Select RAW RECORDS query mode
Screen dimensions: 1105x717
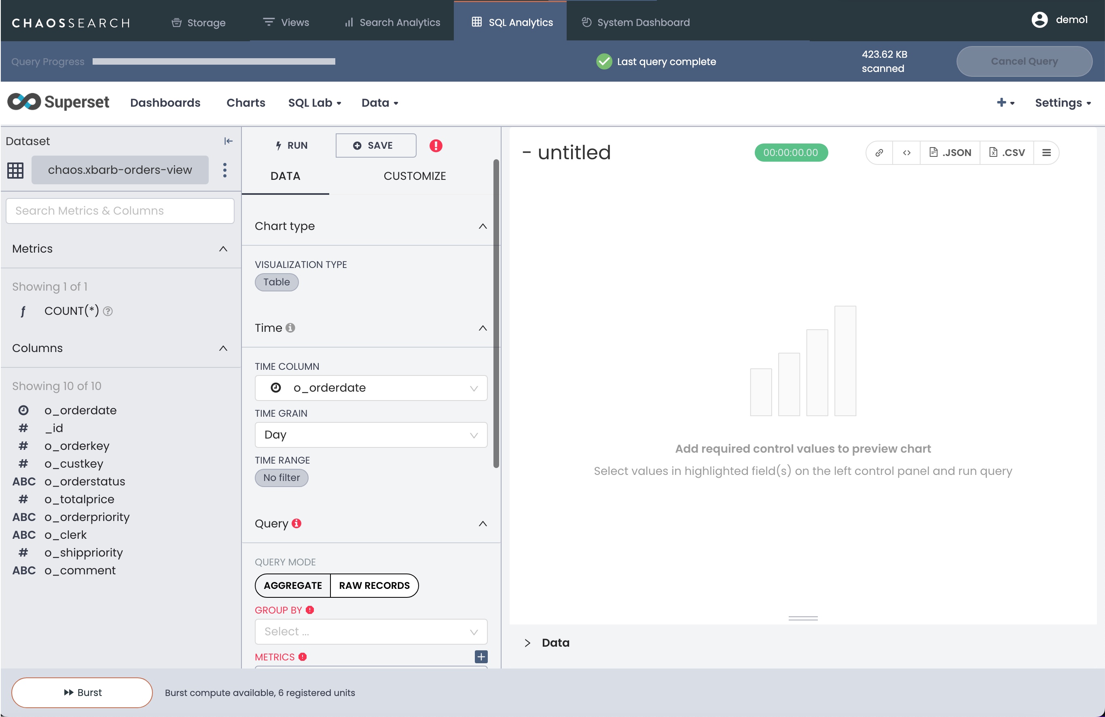pos(374,585)
